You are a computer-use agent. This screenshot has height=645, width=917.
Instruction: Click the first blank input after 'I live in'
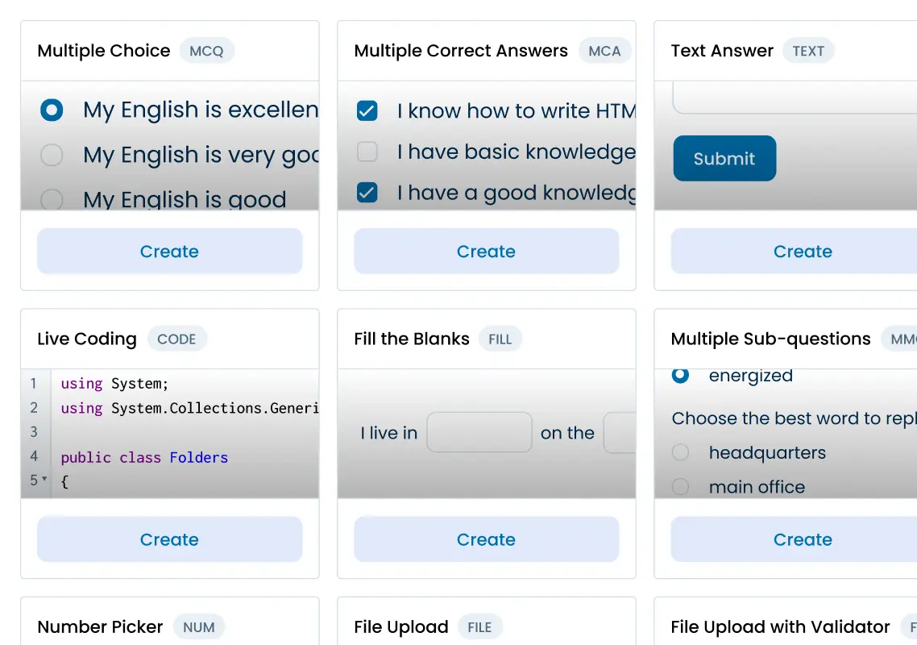click(x=479, y=433)
